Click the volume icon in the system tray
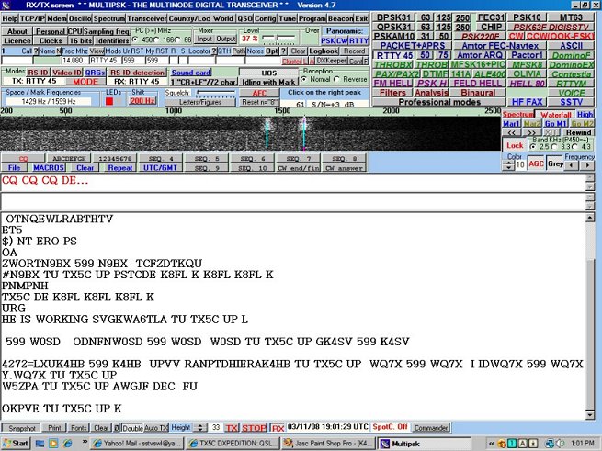The image size is (602, 451). 561,444
